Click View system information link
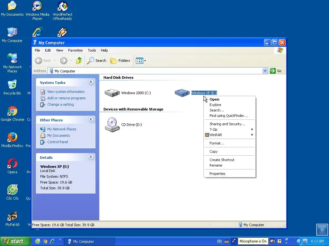This screenshot has height=246, width=329. pyautogui.click(x=66, y=92)
